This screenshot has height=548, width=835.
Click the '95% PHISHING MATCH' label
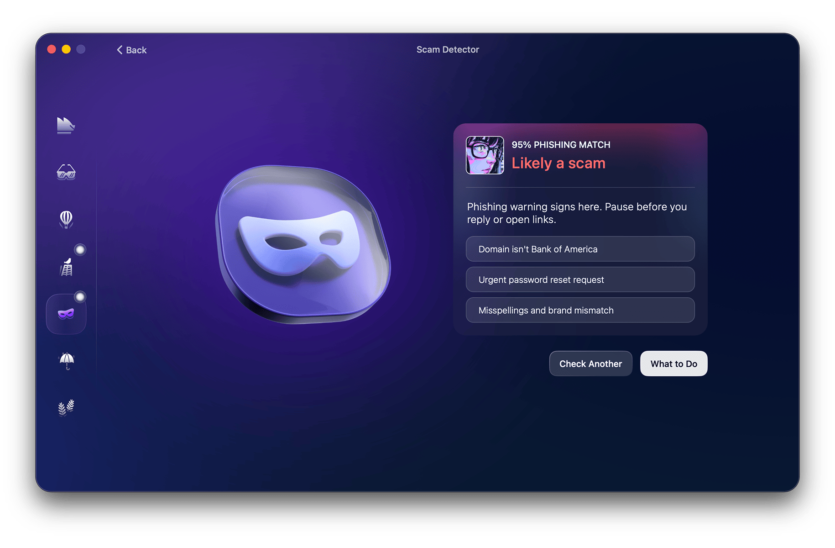[x=561, y=145]
